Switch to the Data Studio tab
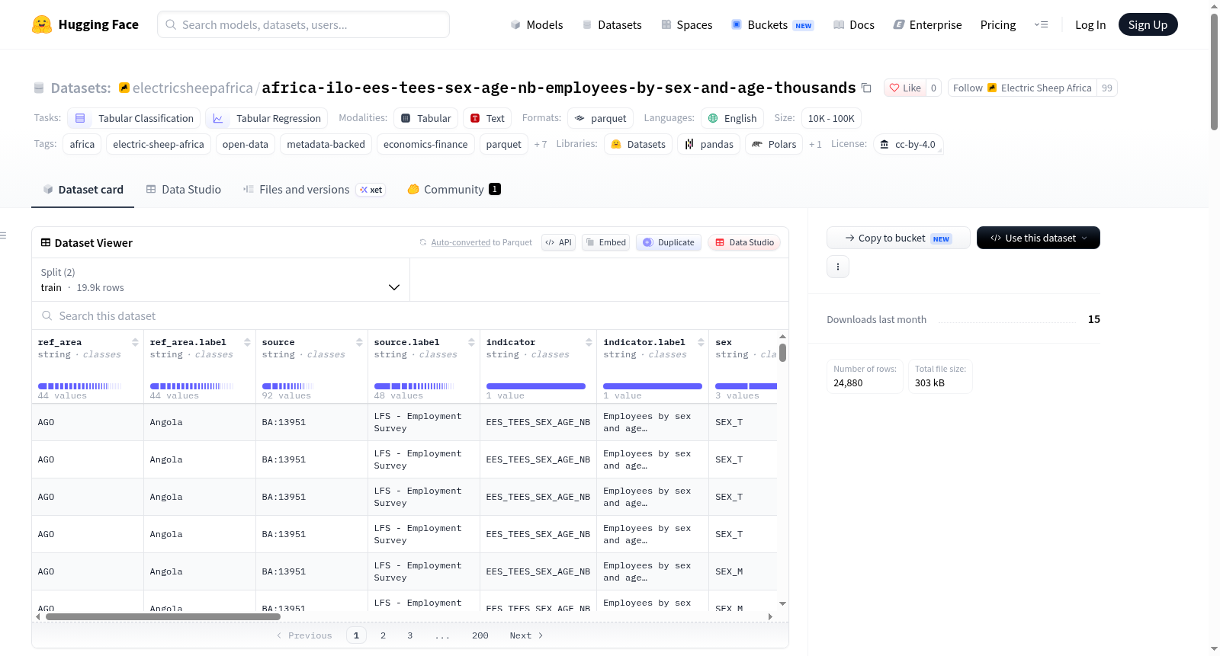 click(x=183, y=190)
